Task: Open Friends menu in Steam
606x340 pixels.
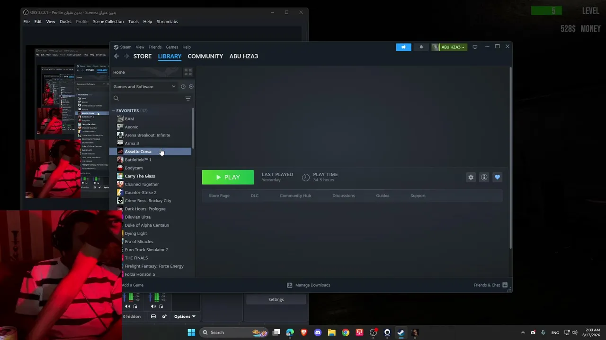Action: pos(155,47)
